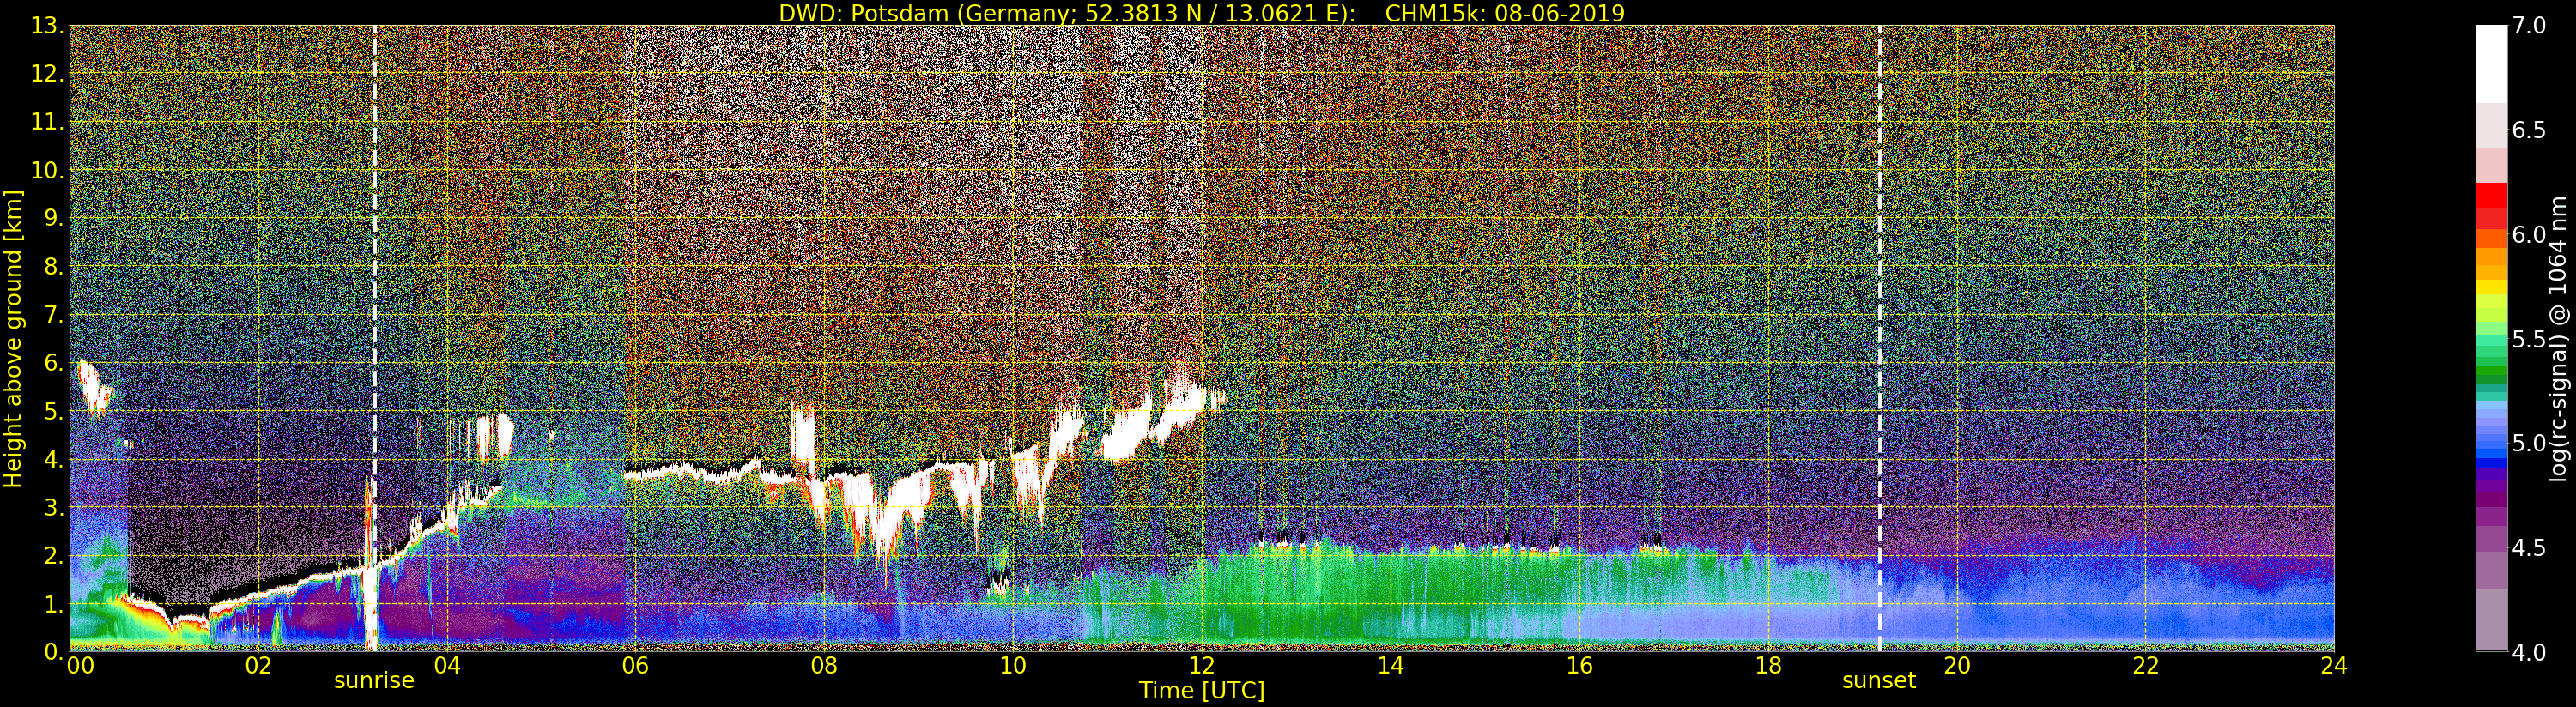This screenshot has height=707, width=2576.
Task: Click the time axis tick label '16'
Action: (x=1579, y=666)
